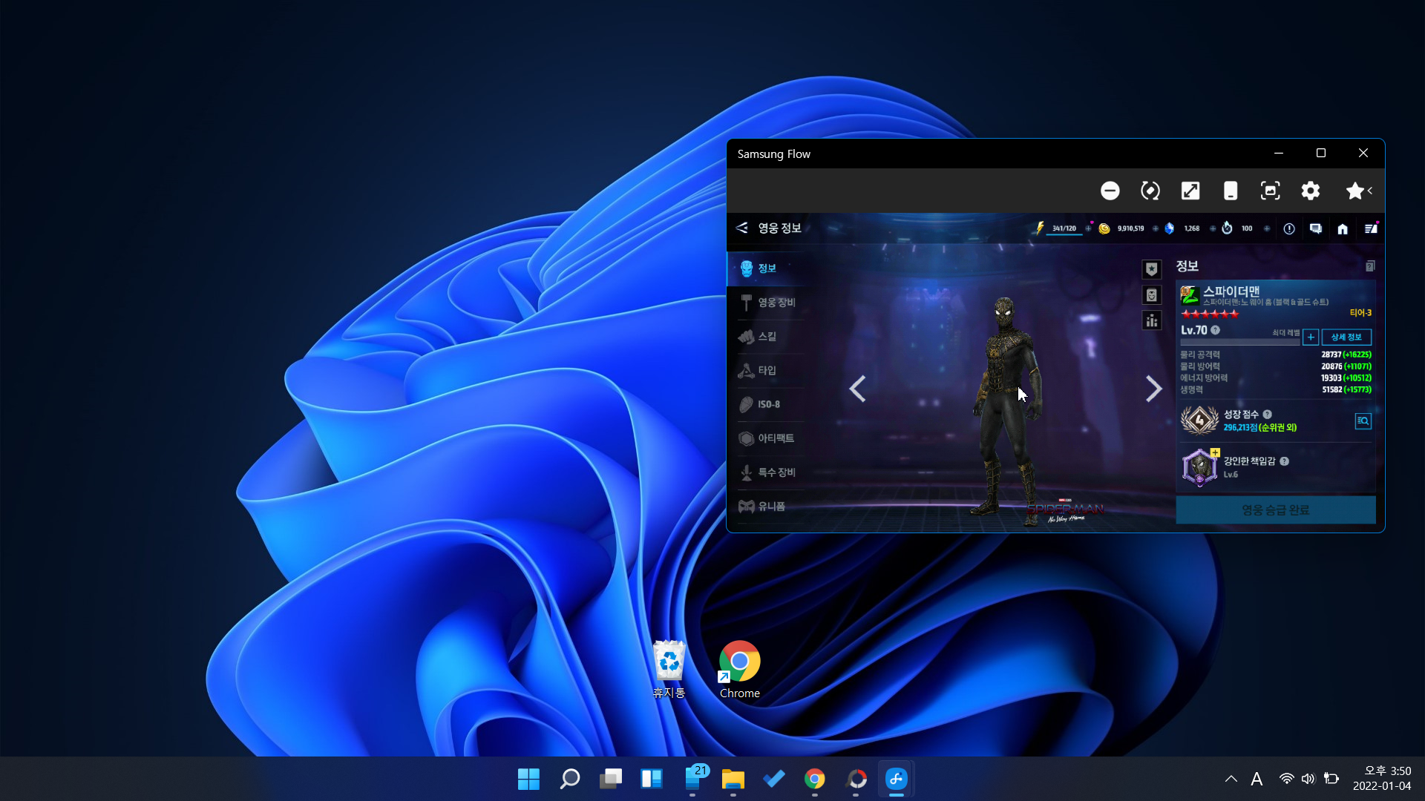Show the previous hero with left arrow
1425x801 pixels.
857,389
